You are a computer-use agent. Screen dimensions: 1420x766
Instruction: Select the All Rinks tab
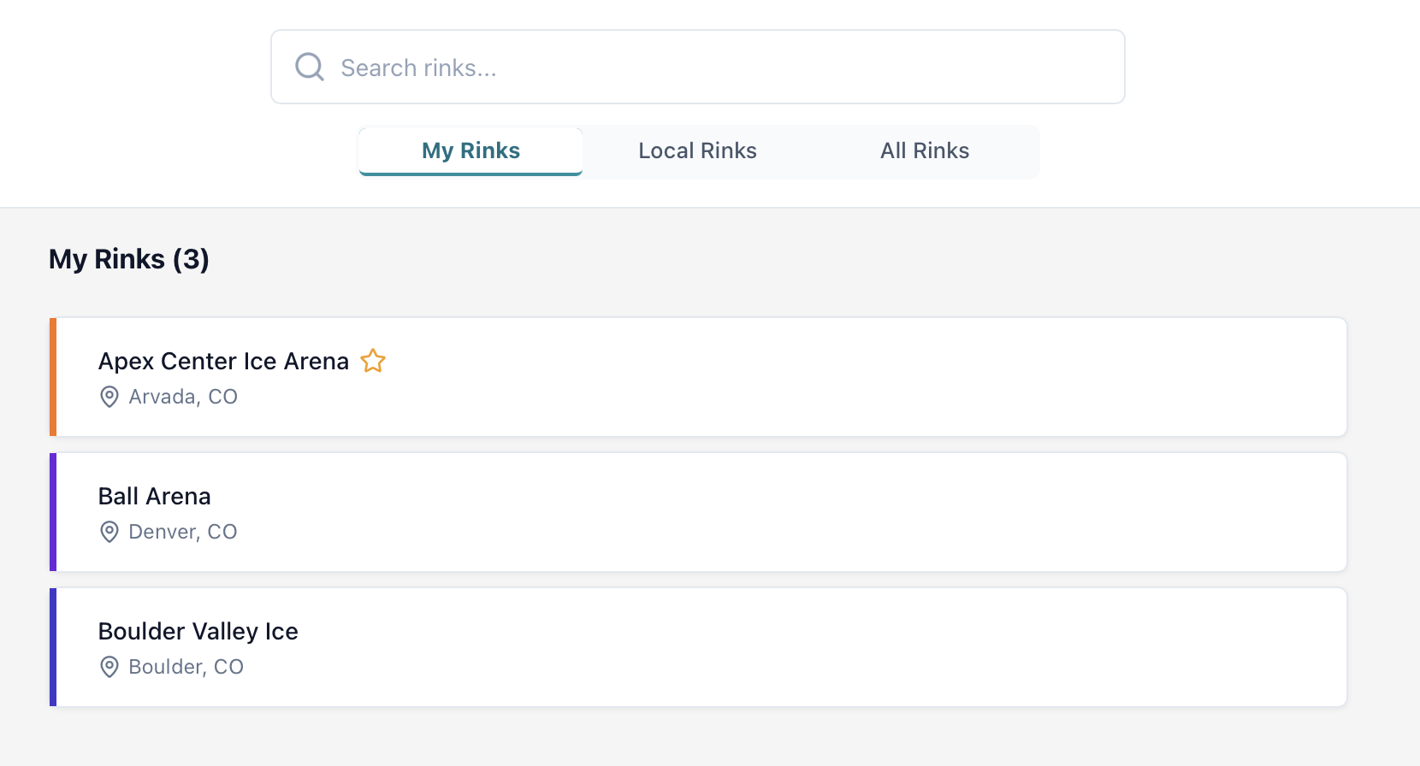[x=925, y=151]
